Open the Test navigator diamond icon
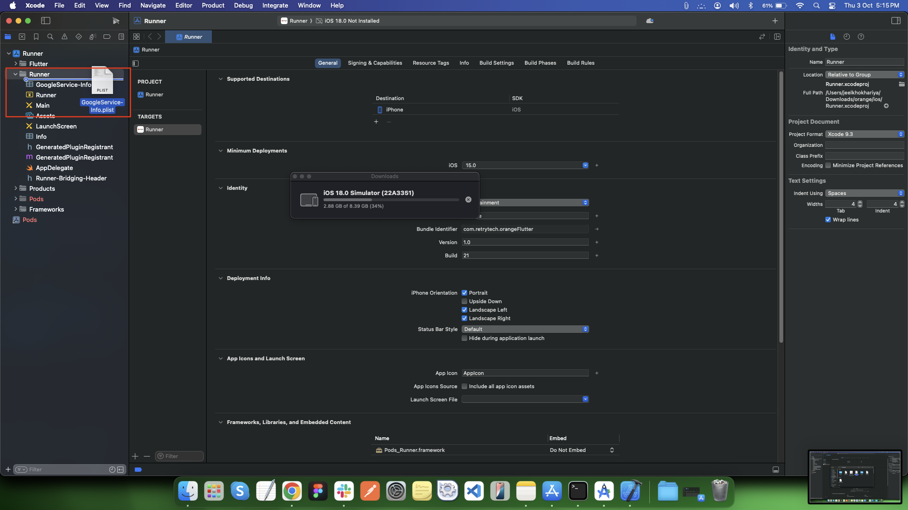Image resolution: width=908 pixels, height=510 pixels. pyautogui.click(x=79, y=37)
